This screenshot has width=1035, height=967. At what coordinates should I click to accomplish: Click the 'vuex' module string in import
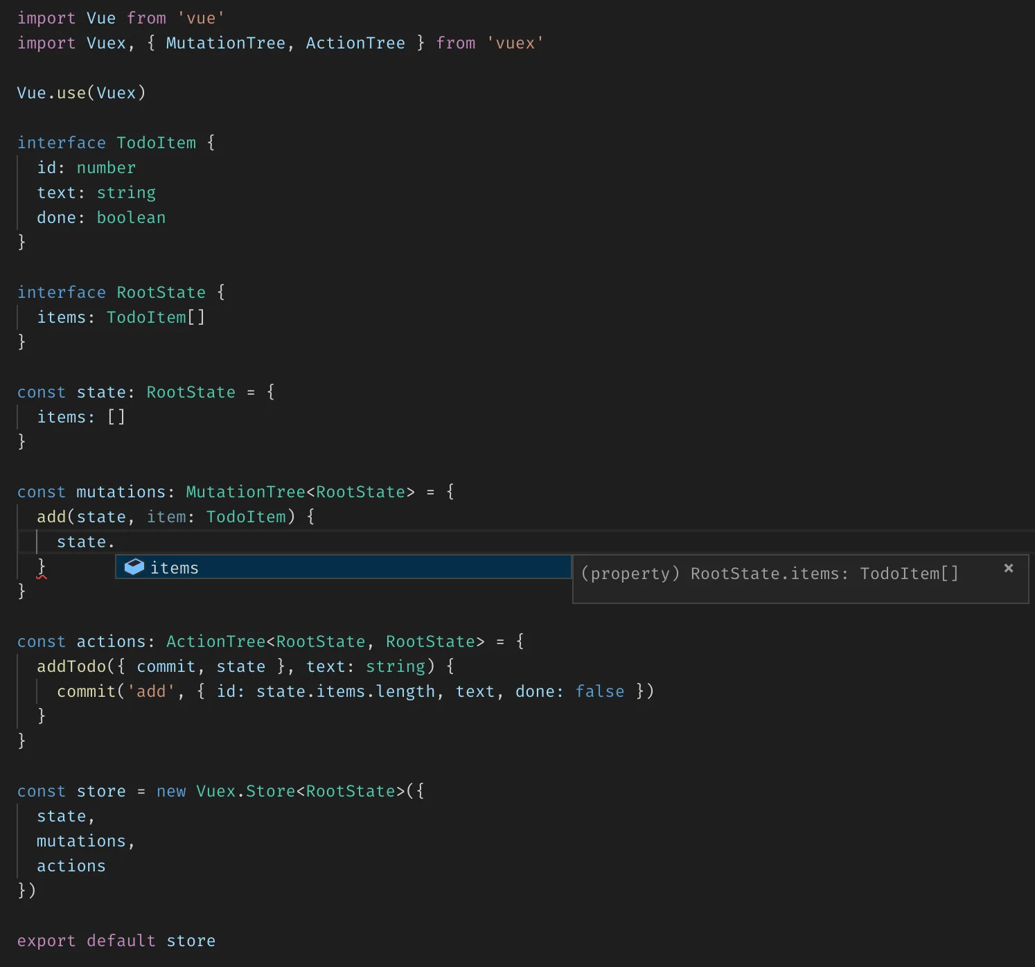pyautogui.click(x=515, y=44)
